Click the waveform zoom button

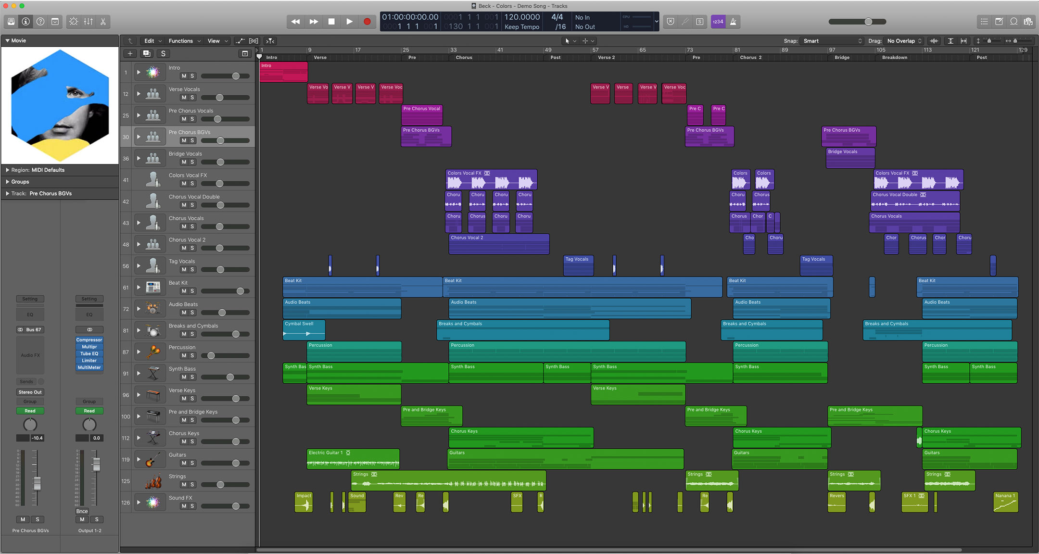(934, 41)
